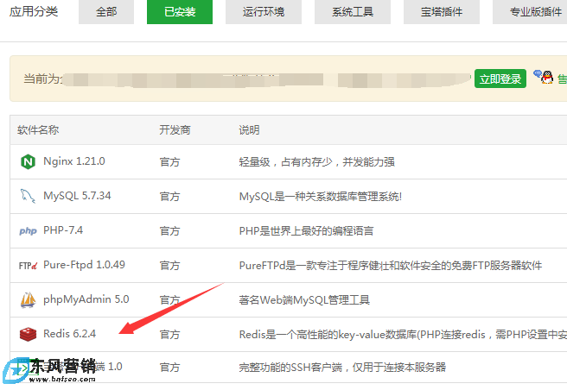Open Redis 6.2.4 entry
Screen dimensions: 567x390
coord(69,333)
